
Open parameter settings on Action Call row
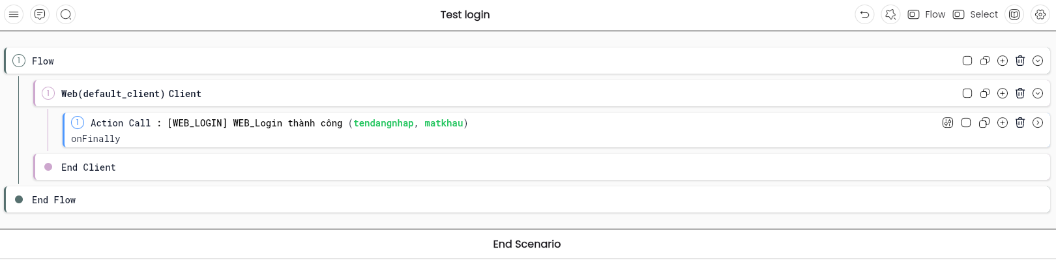pyautogui.click(x=948, y=123)
